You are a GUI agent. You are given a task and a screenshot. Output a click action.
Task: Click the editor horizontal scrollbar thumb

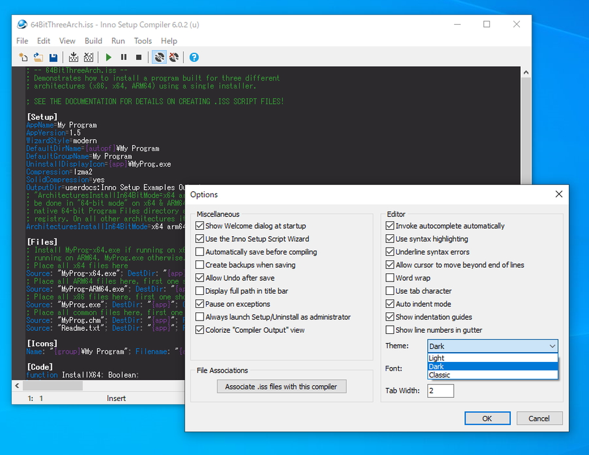click(x=52, y=385)
